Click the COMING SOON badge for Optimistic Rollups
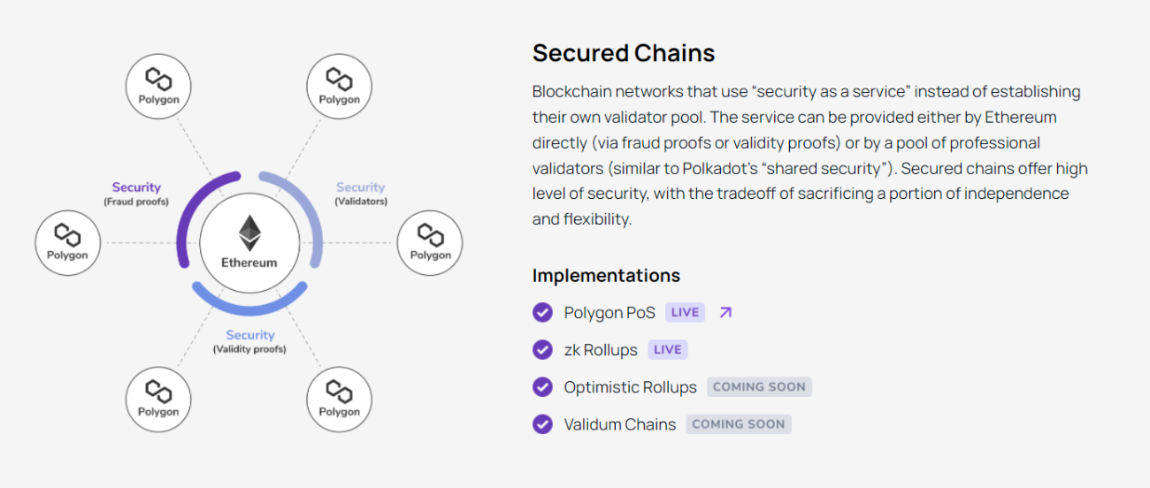The height and width of the screenshot is (488, 1150). 759,387
